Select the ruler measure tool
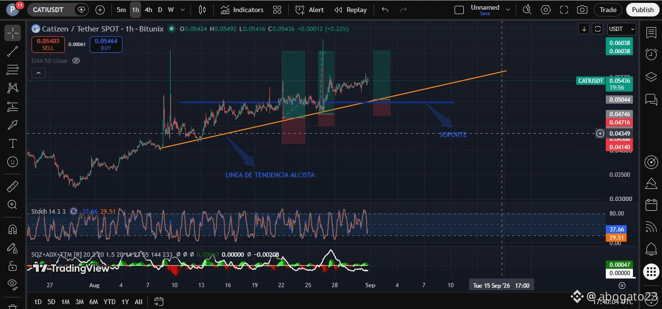 (13, 186)
